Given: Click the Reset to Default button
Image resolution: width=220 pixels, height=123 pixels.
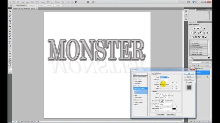Looking at the screenshot, I should 170,114.
